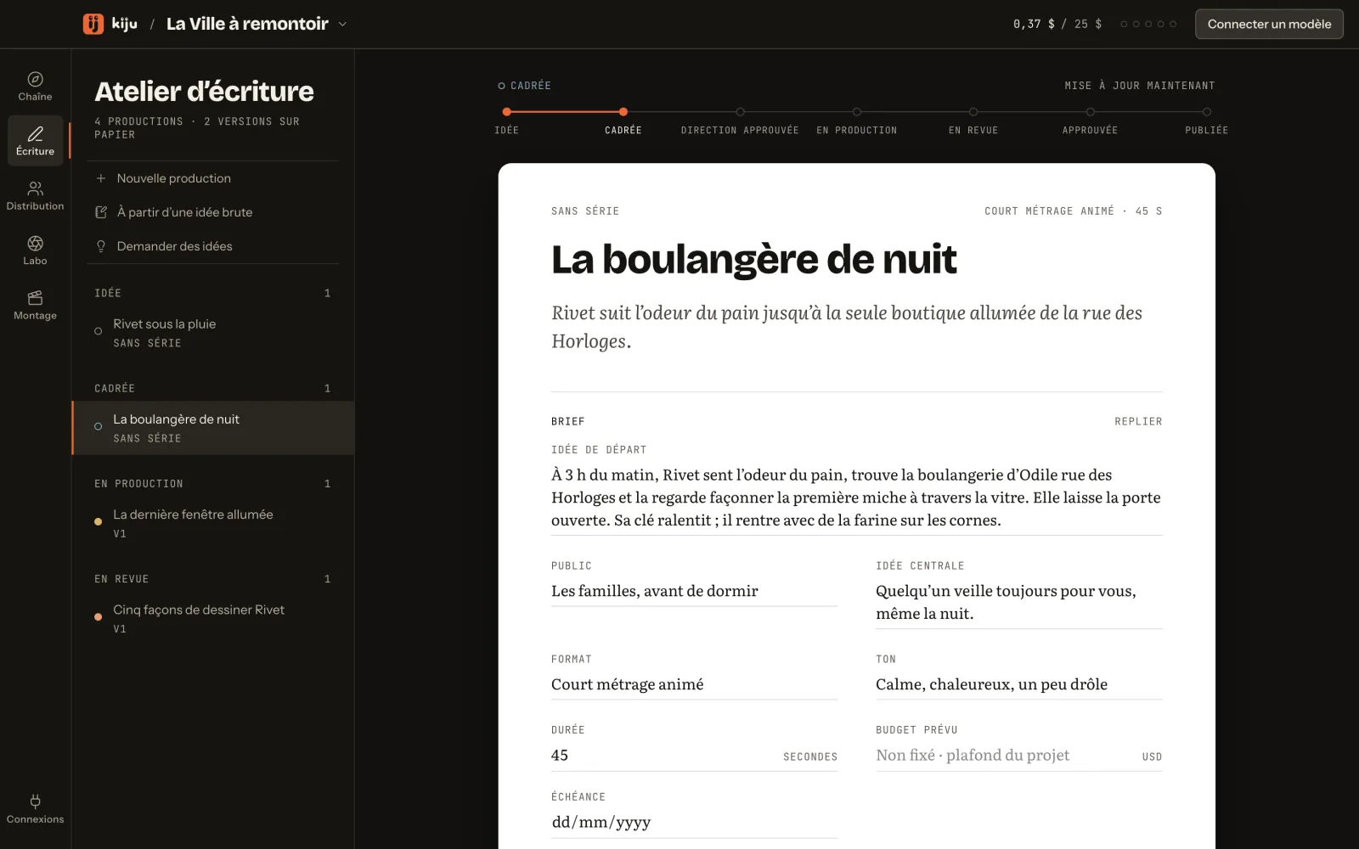Image resolution: width=1359 pixels, height=849 pixels.
Task: Start a Nouvelle production
Action: click(212, 178)
